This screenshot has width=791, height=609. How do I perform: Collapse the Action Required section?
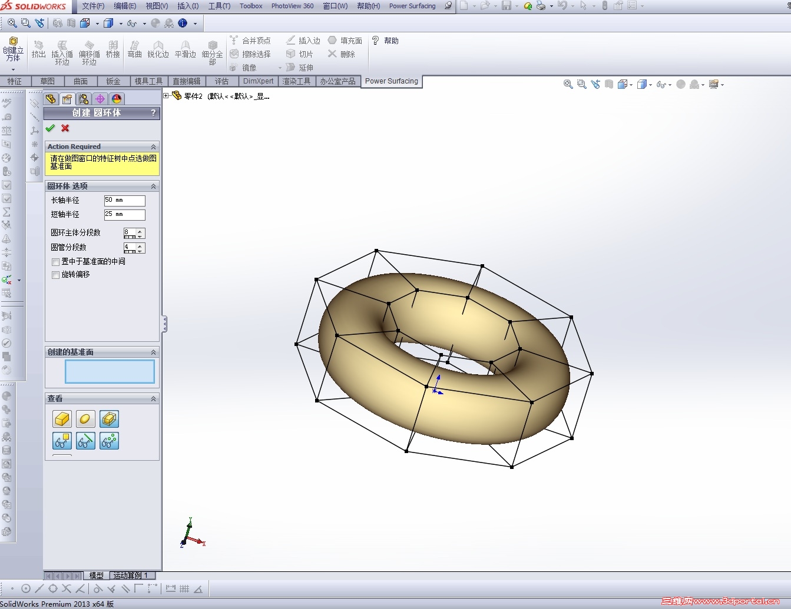153,147
